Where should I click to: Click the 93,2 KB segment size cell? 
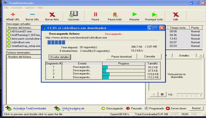pyautogui.click(x=153, y=67)
